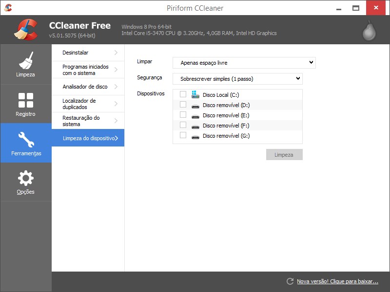Click the gray Limpeza button
390x292 pixels.
click(x=284, y=155)
